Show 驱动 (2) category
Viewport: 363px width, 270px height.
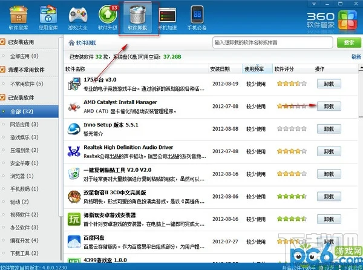(x=19, y=202)
